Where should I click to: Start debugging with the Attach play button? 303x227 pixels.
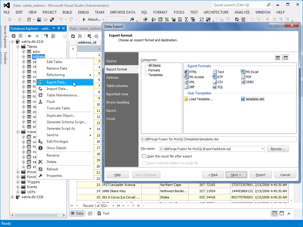click(84, 19)
